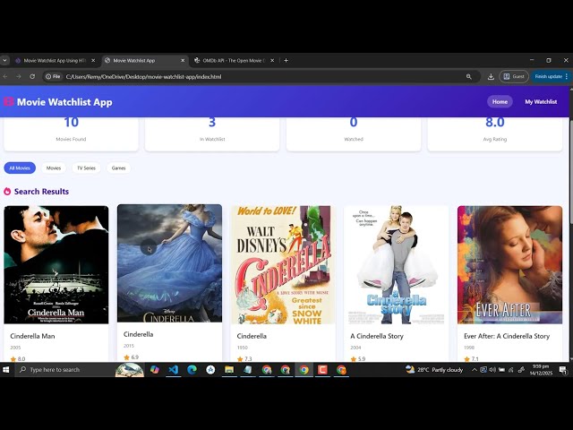Open File Explorer from the taskbar
This screenshot has height=430, width=573.
pyautogui.click(x=229, y=370)
